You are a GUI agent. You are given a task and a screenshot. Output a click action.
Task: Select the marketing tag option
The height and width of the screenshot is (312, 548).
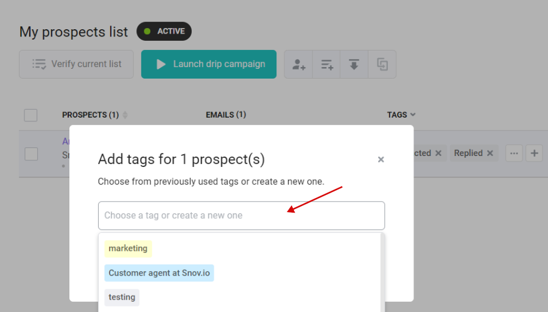[128, 249]
